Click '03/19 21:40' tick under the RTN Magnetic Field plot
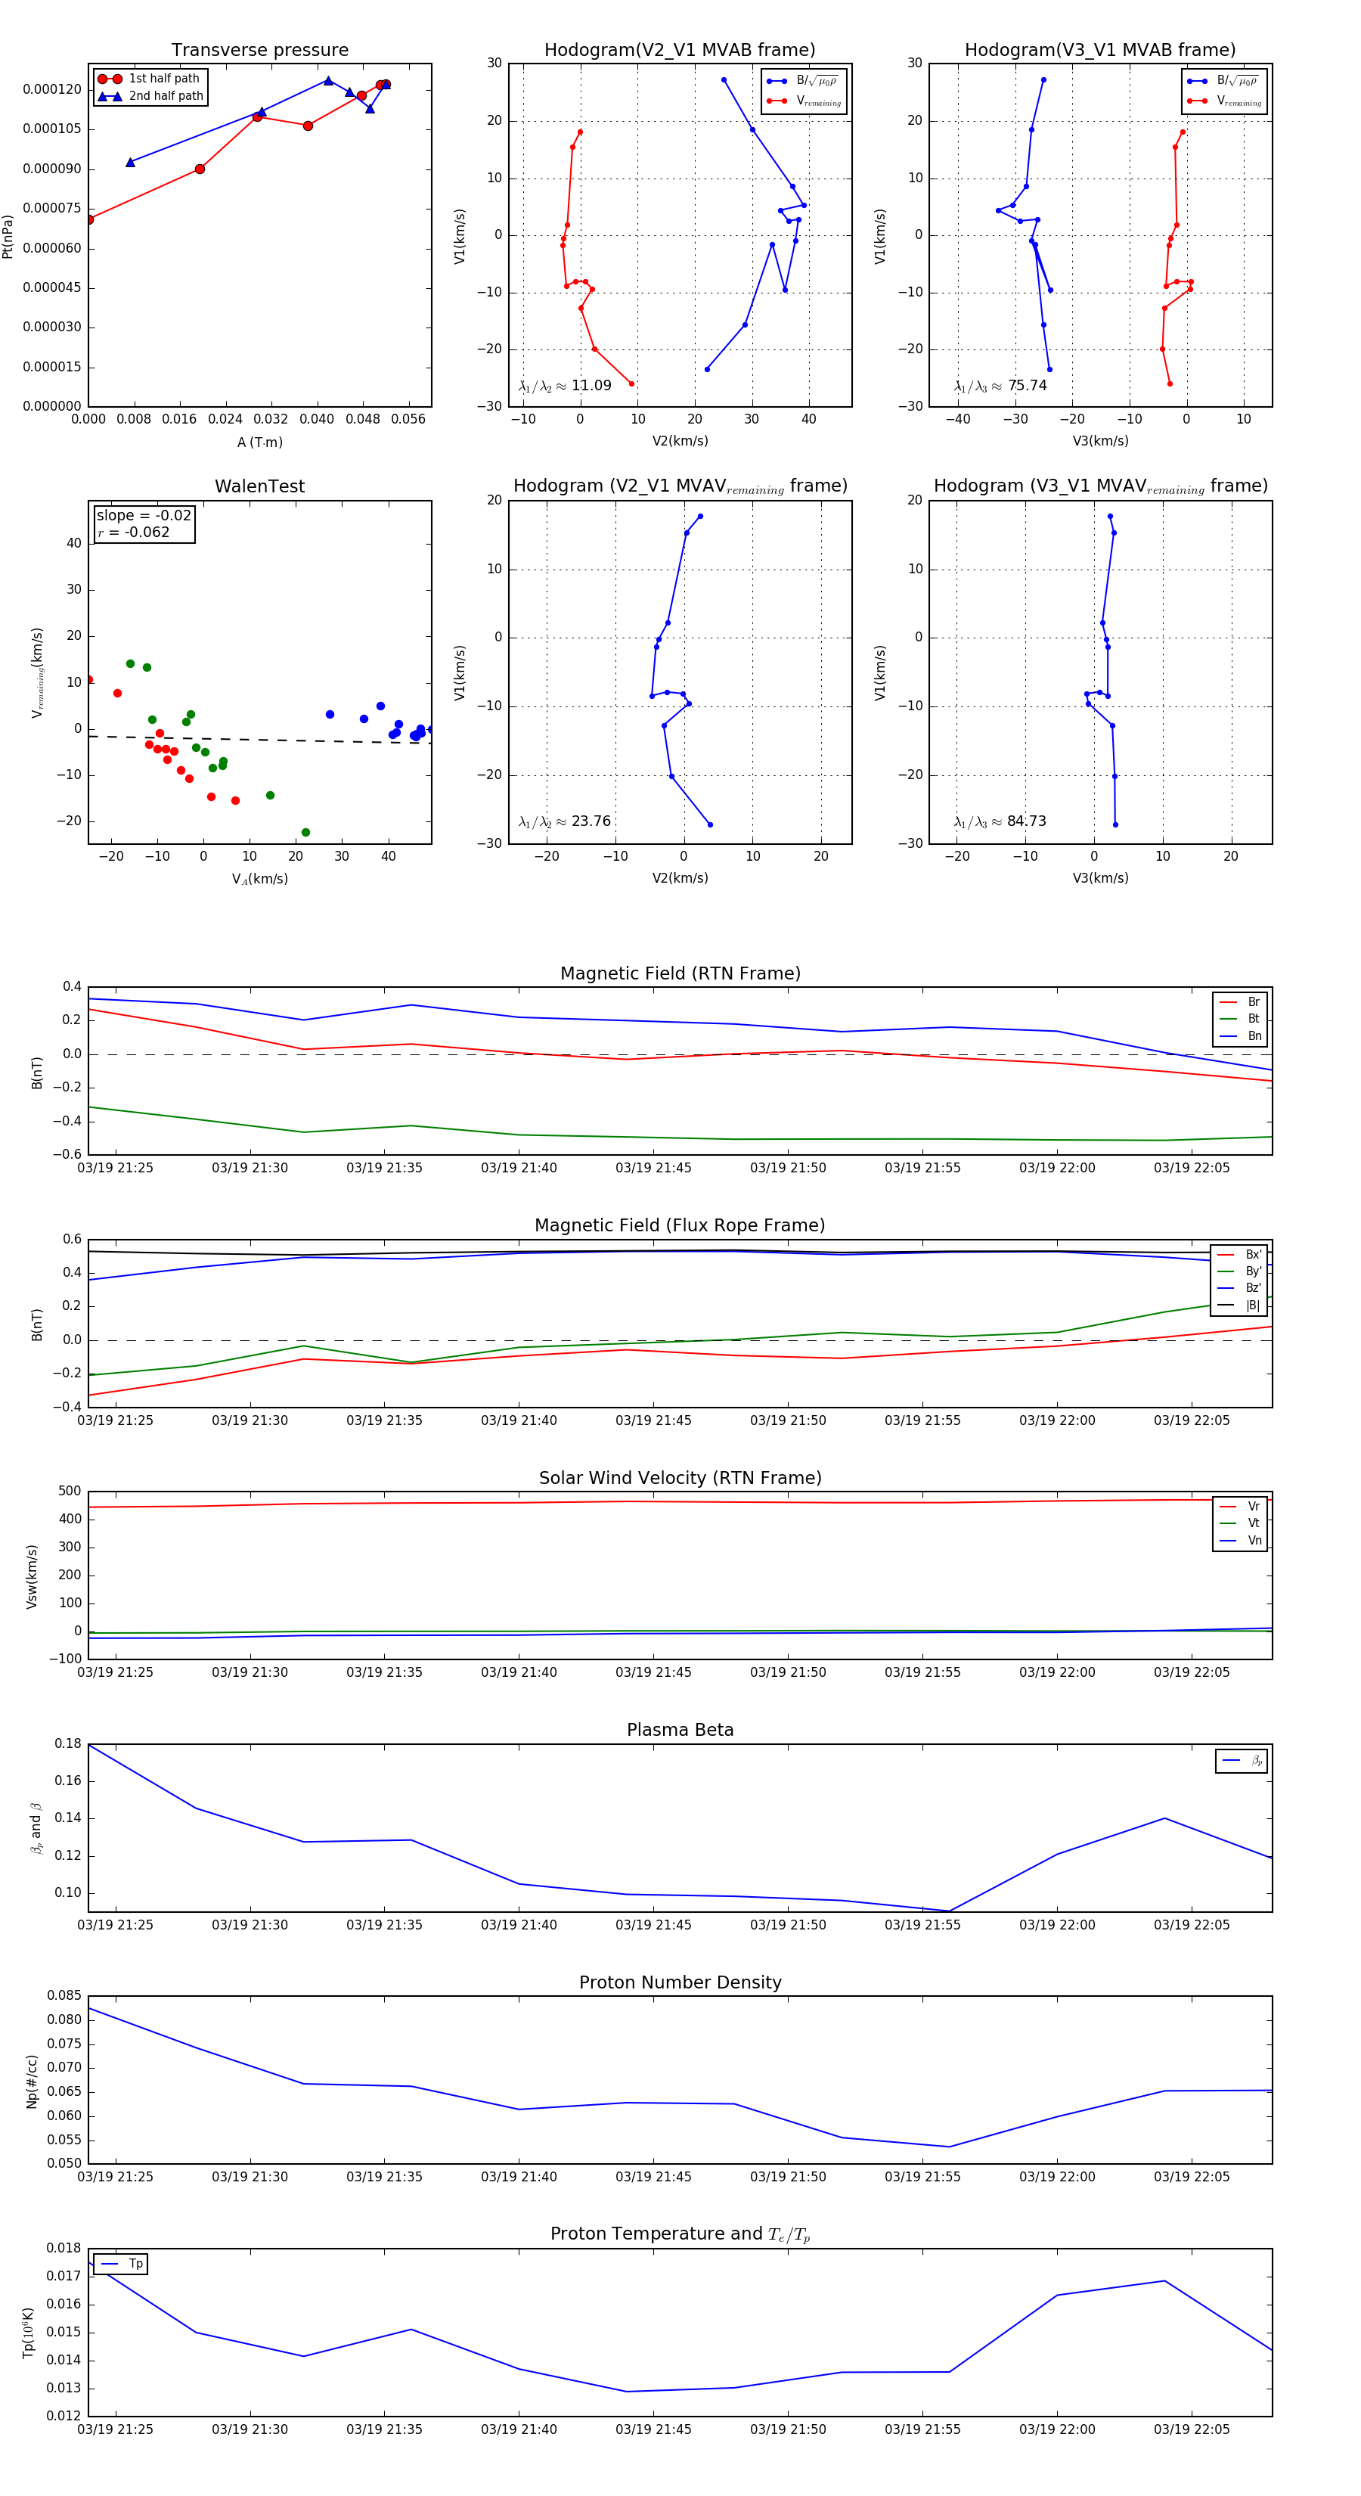 click(519, 1169)
